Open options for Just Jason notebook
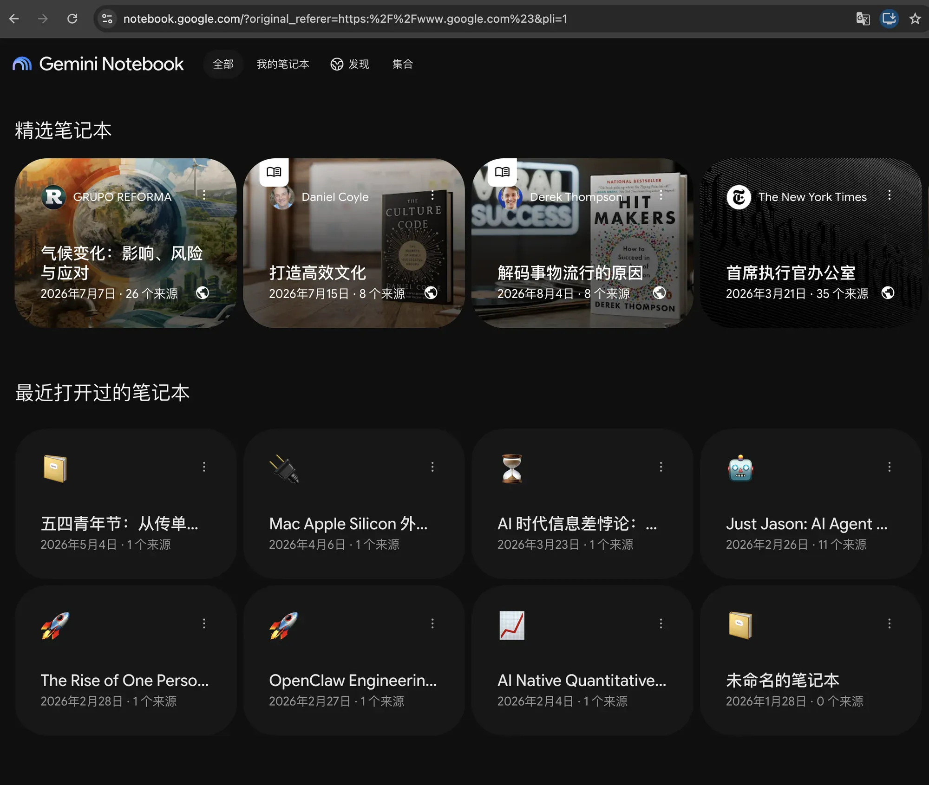The height and width of the screenshot is (785, 929). pyautogui.click(x=890, y=467)
